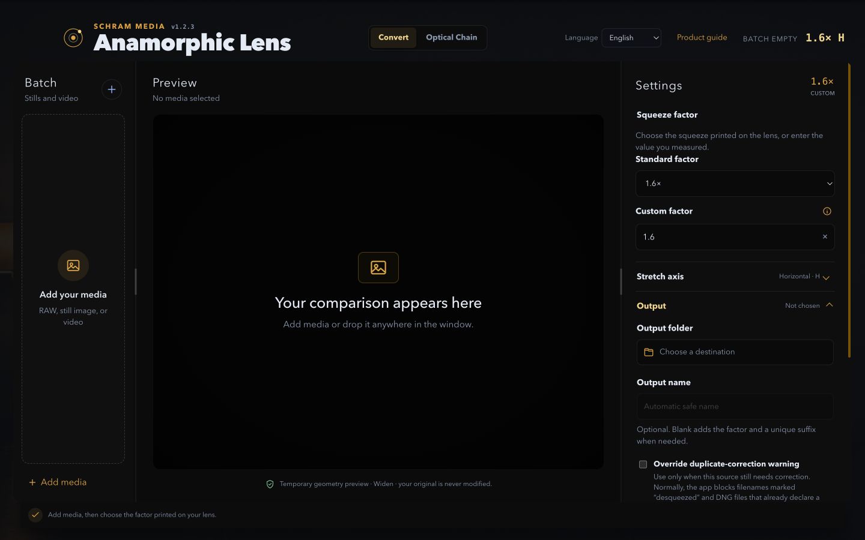Choose a destination output folder
The width and height of the screenshot is (865, 540).
(735, 352)
